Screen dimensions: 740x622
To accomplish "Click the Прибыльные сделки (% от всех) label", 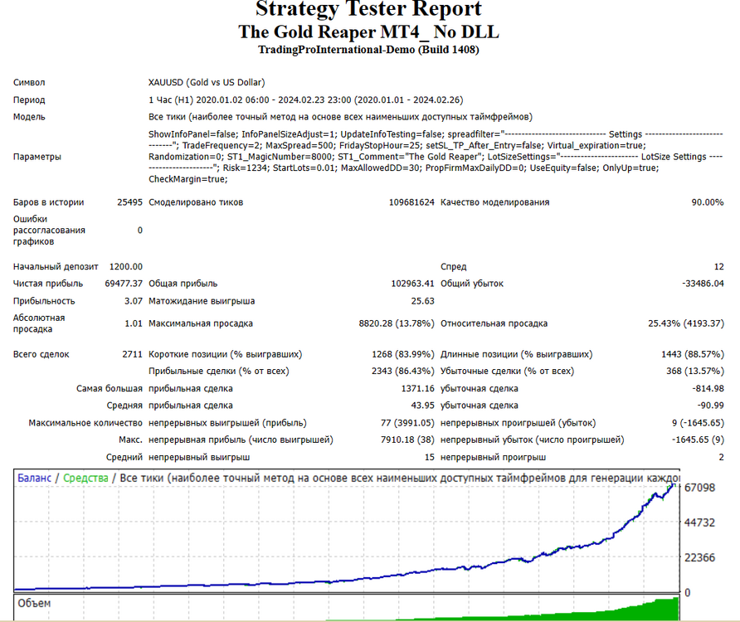I will point(218,372).
